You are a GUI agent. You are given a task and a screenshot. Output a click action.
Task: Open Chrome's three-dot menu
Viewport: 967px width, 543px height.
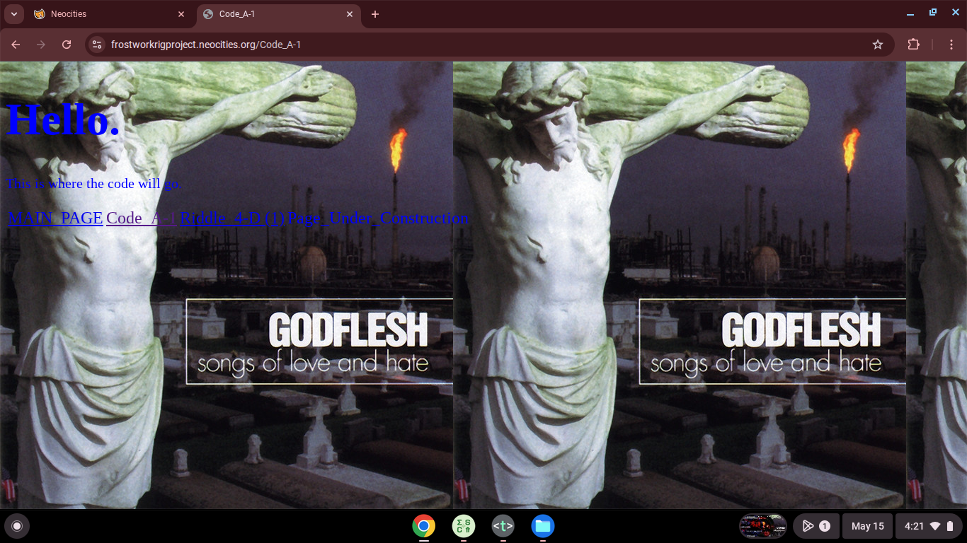951,45
